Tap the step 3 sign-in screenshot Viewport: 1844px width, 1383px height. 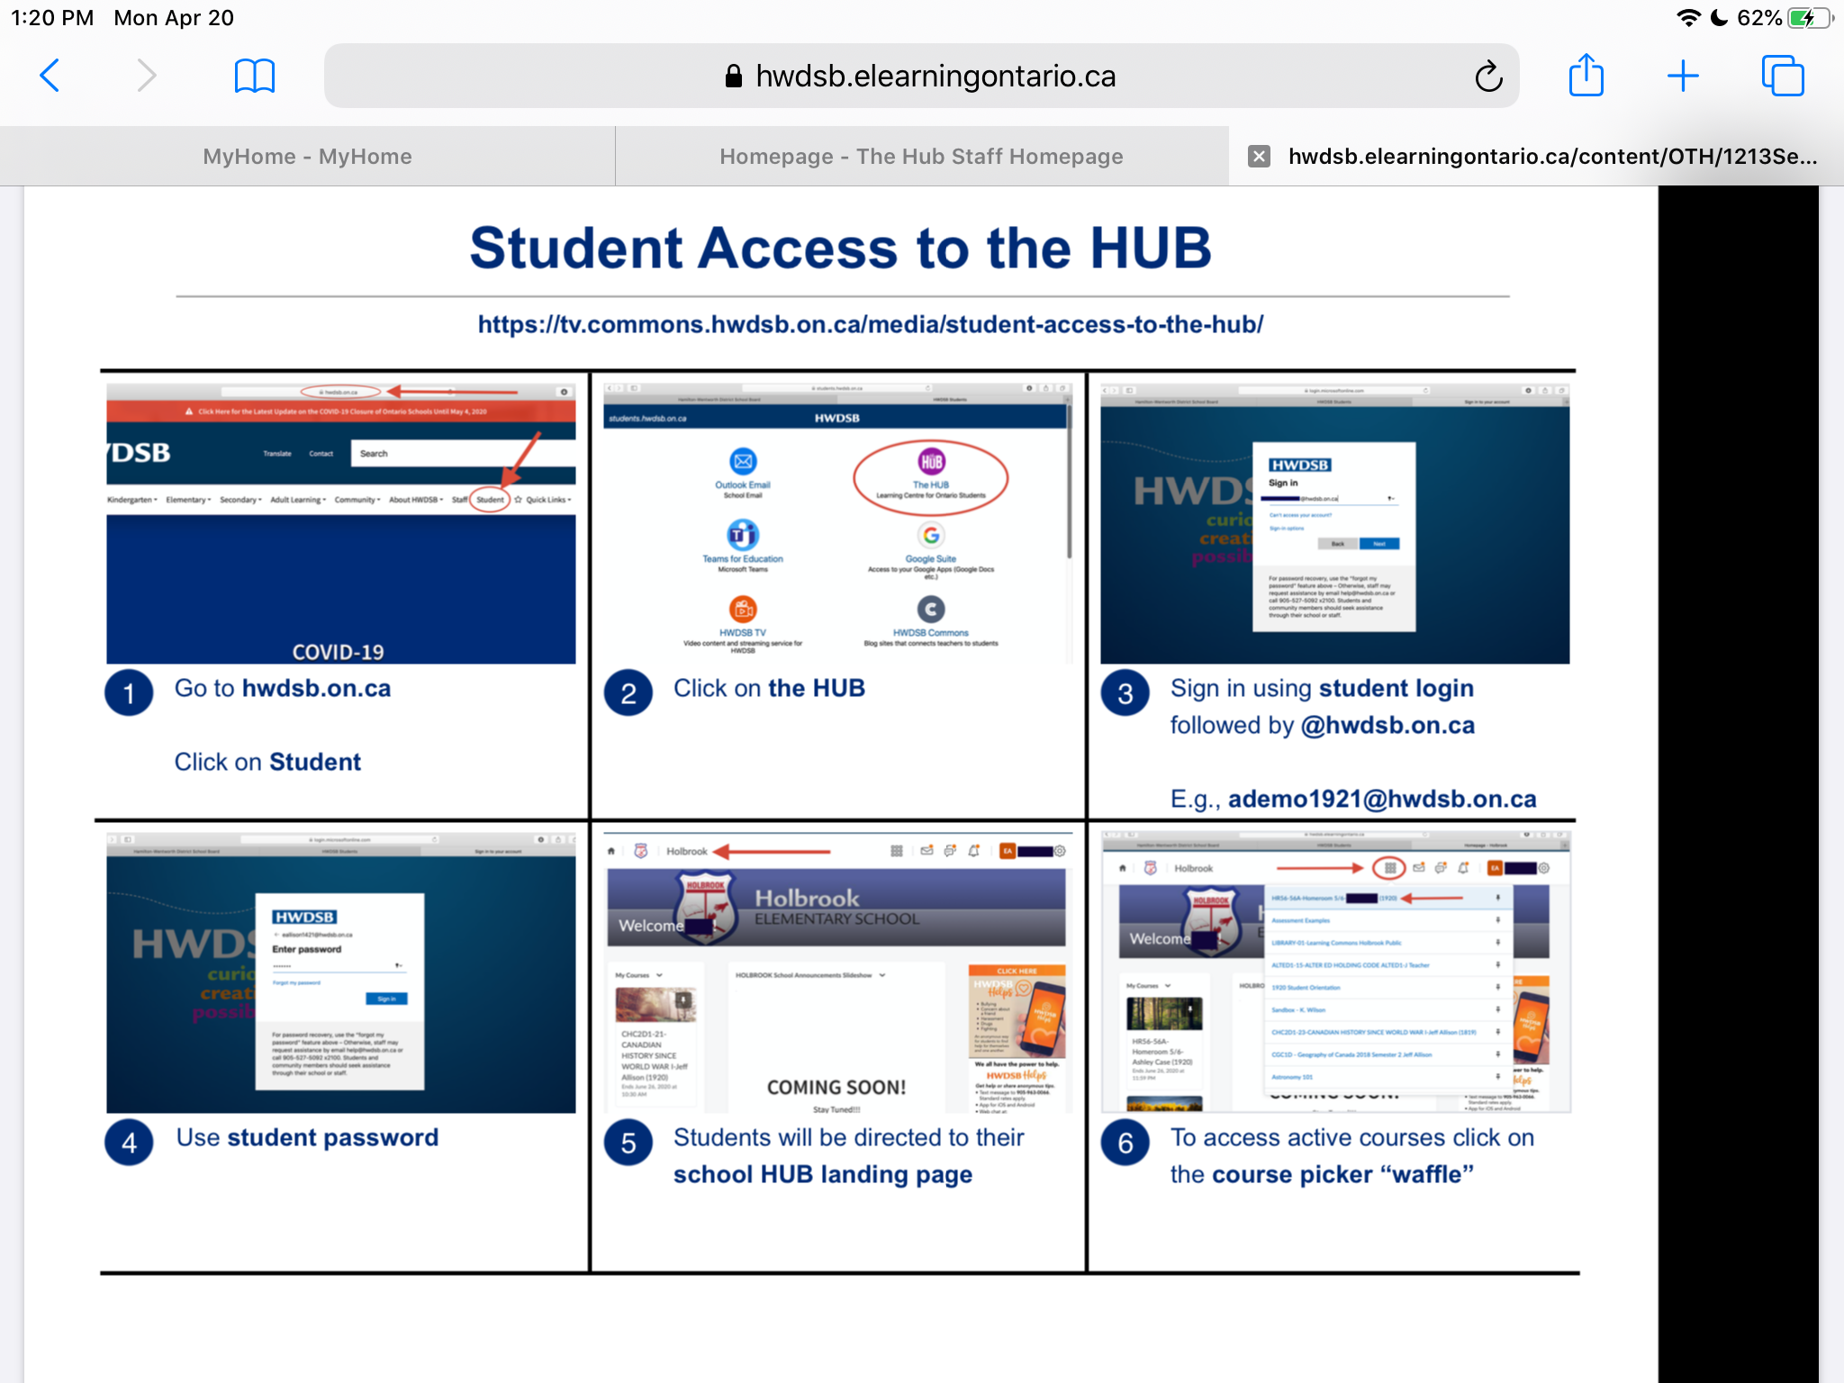pos(1334,523)
